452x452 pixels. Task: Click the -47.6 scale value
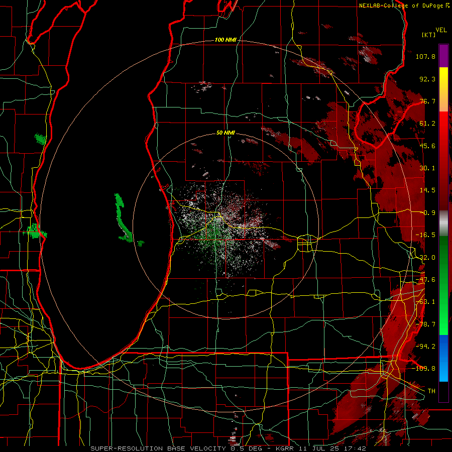425,280
